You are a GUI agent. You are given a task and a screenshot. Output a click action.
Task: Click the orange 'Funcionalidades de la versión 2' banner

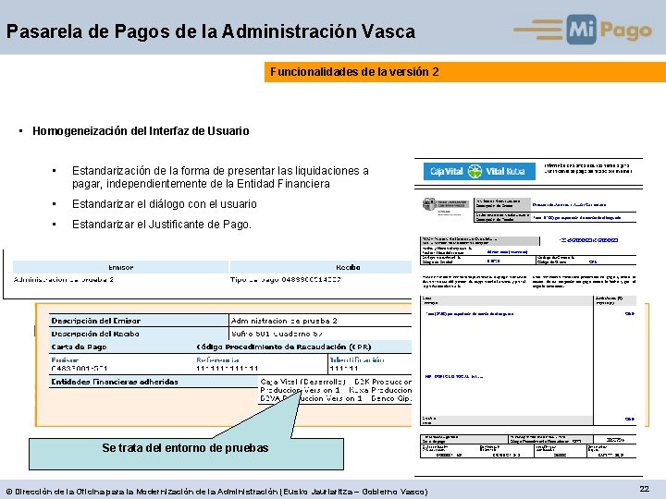click(465, 72)
